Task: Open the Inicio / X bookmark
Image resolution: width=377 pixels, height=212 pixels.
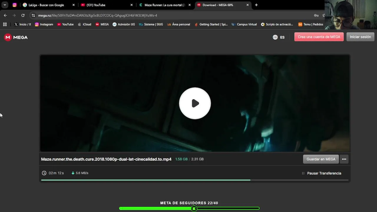Action: [x=22, y=24]
